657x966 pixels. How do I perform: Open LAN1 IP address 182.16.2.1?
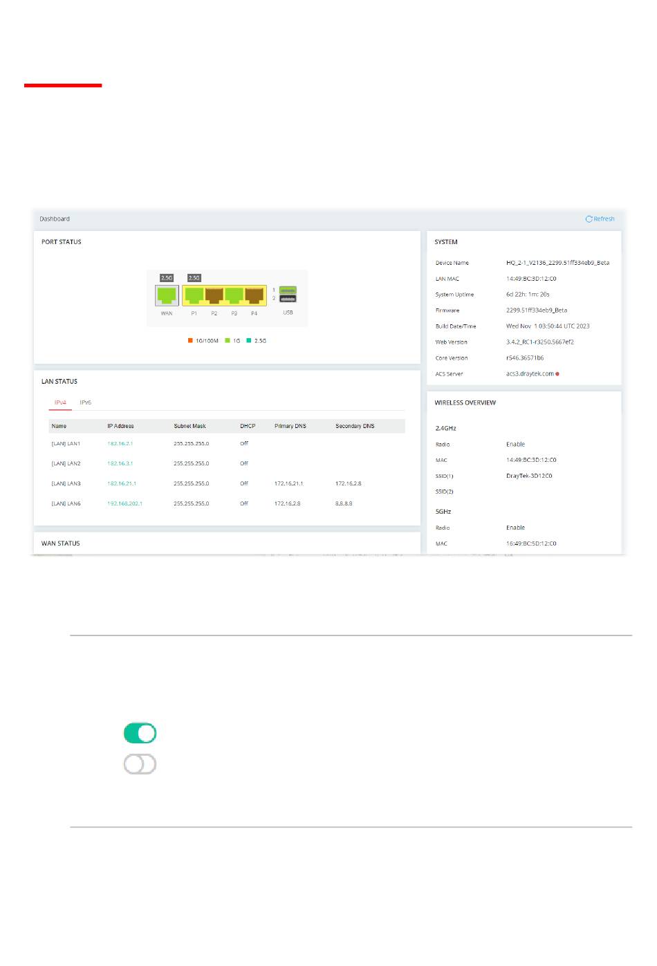click(x=120, y=444)
